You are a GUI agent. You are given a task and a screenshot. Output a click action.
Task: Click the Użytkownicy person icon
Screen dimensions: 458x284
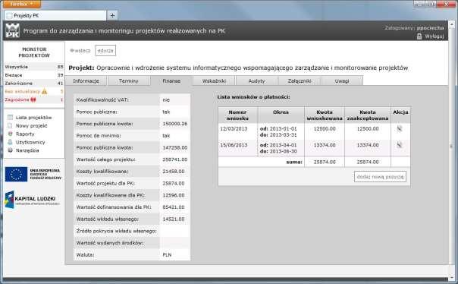pos(10,142)
